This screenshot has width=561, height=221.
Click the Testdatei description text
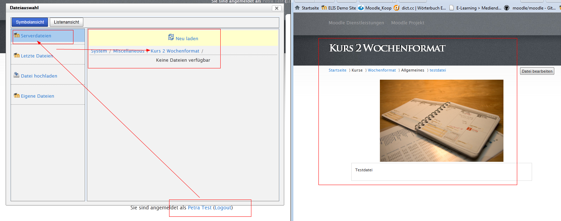[364, 170]
